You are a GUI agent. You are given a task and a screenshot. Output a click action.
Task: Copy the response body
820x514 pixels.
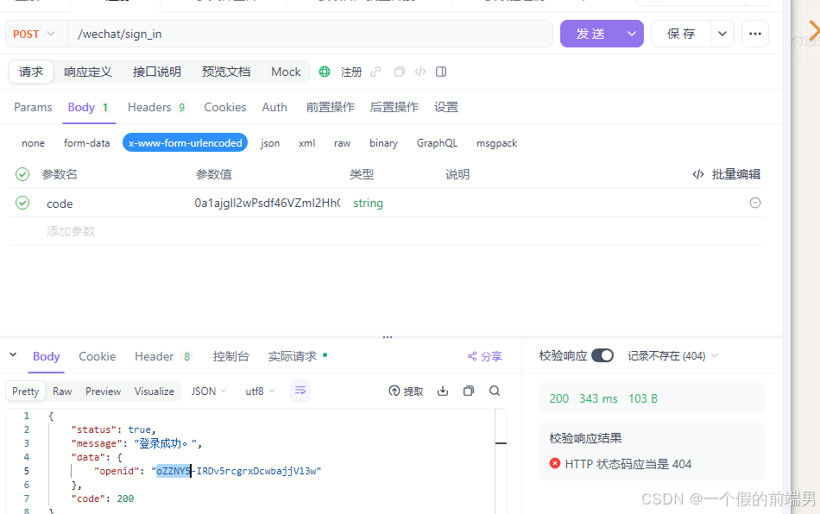469,391
